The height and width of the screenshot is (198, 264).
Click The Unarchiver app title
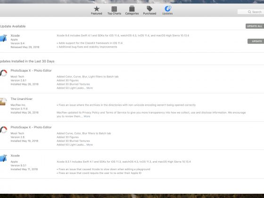(22, 99)
